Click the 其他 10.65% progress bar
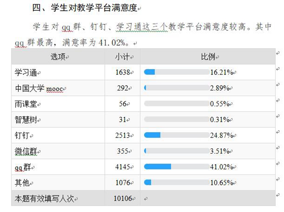This screenshot has height=212, width=284. 176,183
